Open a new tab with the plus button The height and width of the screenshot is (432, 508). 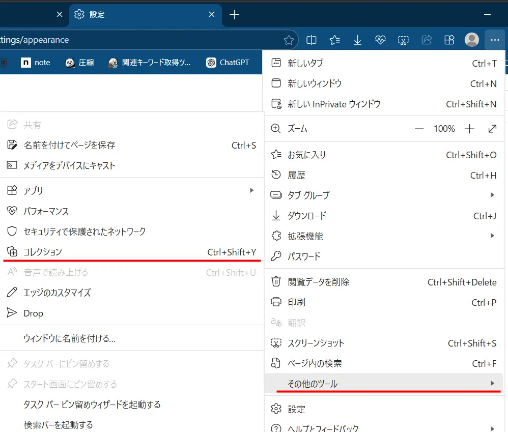click(x=234, y=15)
